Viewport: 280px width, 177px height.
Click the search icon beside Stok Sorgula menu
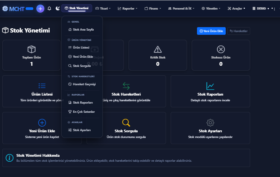click(70, 66)
